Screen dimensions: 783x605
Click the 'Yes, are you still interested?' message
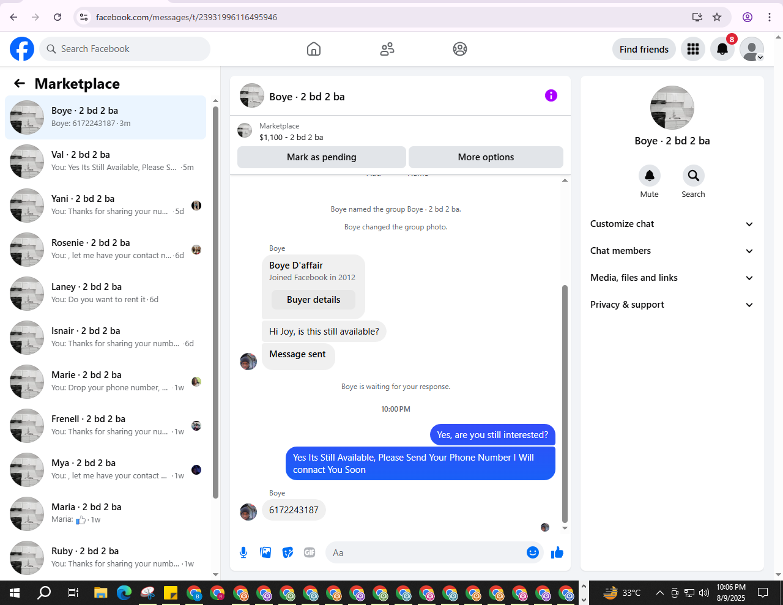[x=492, y=435]
